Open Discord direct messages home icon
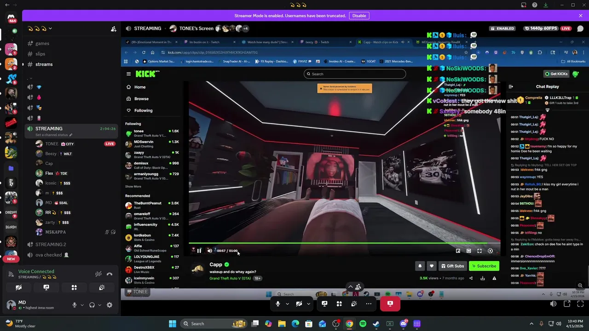 point(11,17)
